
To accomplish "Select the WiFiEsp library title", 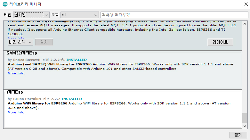I will point(15,92).
